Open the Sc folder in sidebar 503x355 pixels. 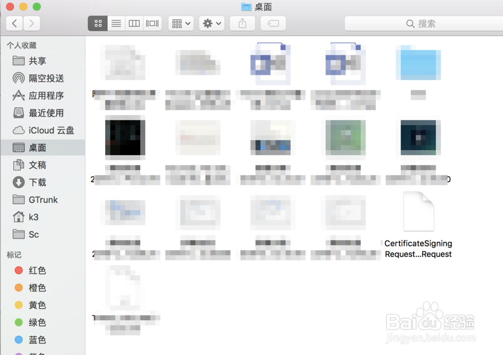(43, 234)
